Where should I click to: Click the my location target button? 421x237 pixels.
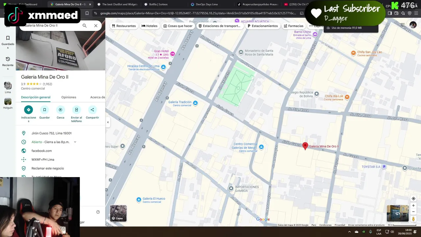coord(413,198)
